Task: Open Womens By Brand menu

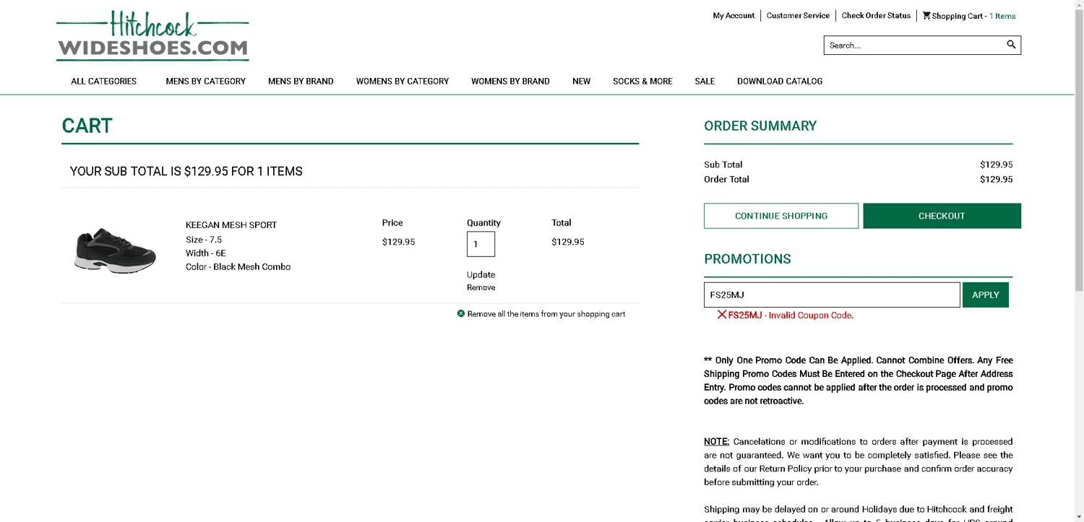Action: [510, 81]
